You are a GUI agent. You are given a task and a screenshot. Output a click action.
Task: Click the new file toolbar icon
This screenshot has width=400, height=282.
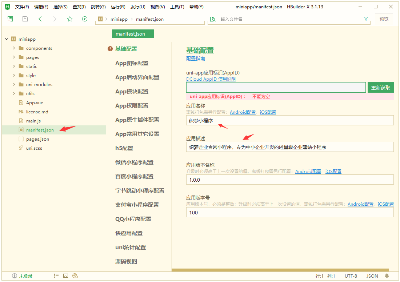(x=10, y=19)
